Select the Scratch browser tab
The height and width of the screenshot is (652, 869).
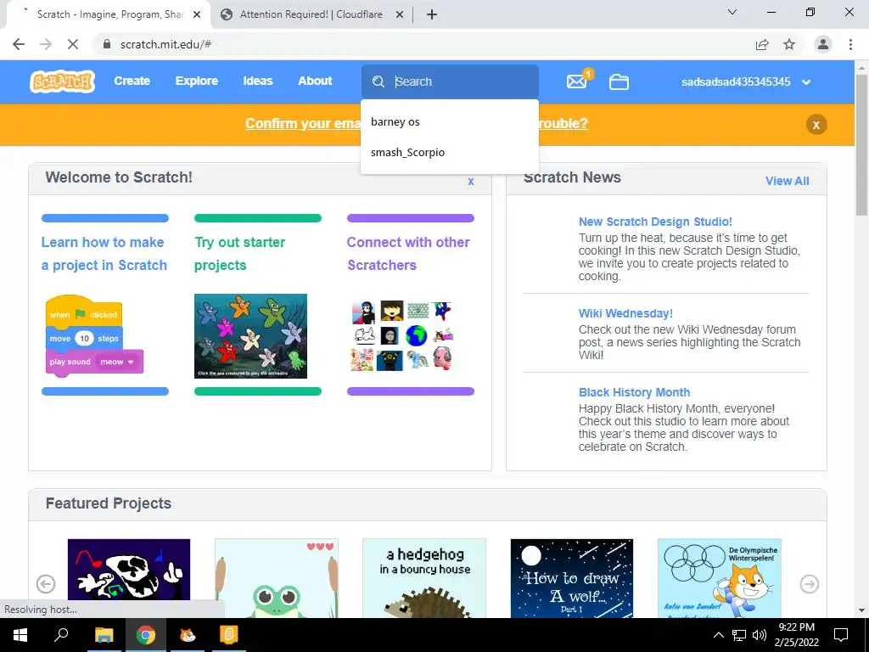(109, 15)
